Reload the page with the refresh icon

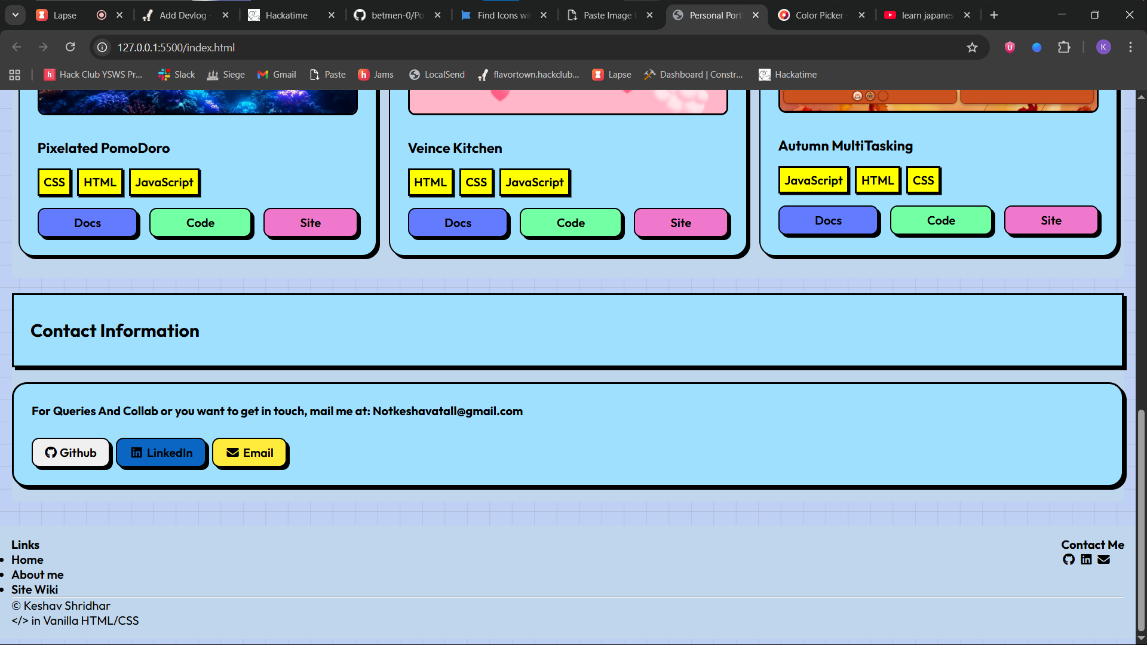70,47
